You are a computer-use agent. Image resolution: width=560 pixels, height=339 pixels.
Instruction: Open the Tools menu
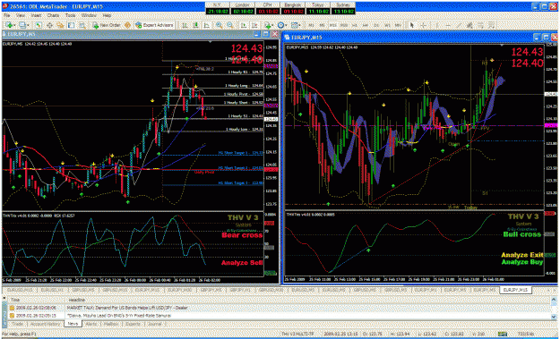click(x=71, y=16)
